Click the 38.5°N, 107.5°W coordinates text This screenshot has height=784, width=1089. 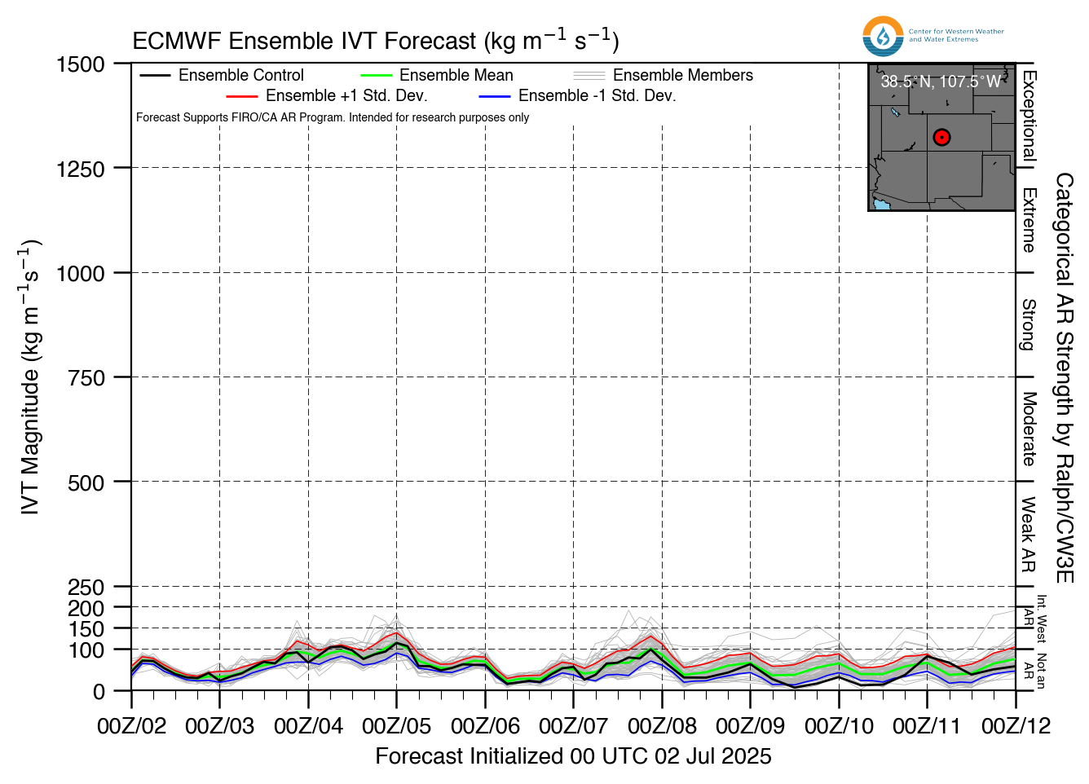[941, 81]
